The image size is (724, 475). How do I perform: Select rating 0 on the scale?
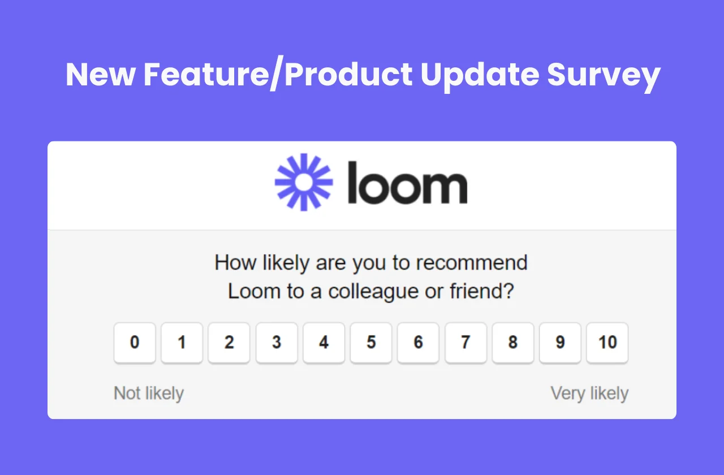click(x=135, y=343)
